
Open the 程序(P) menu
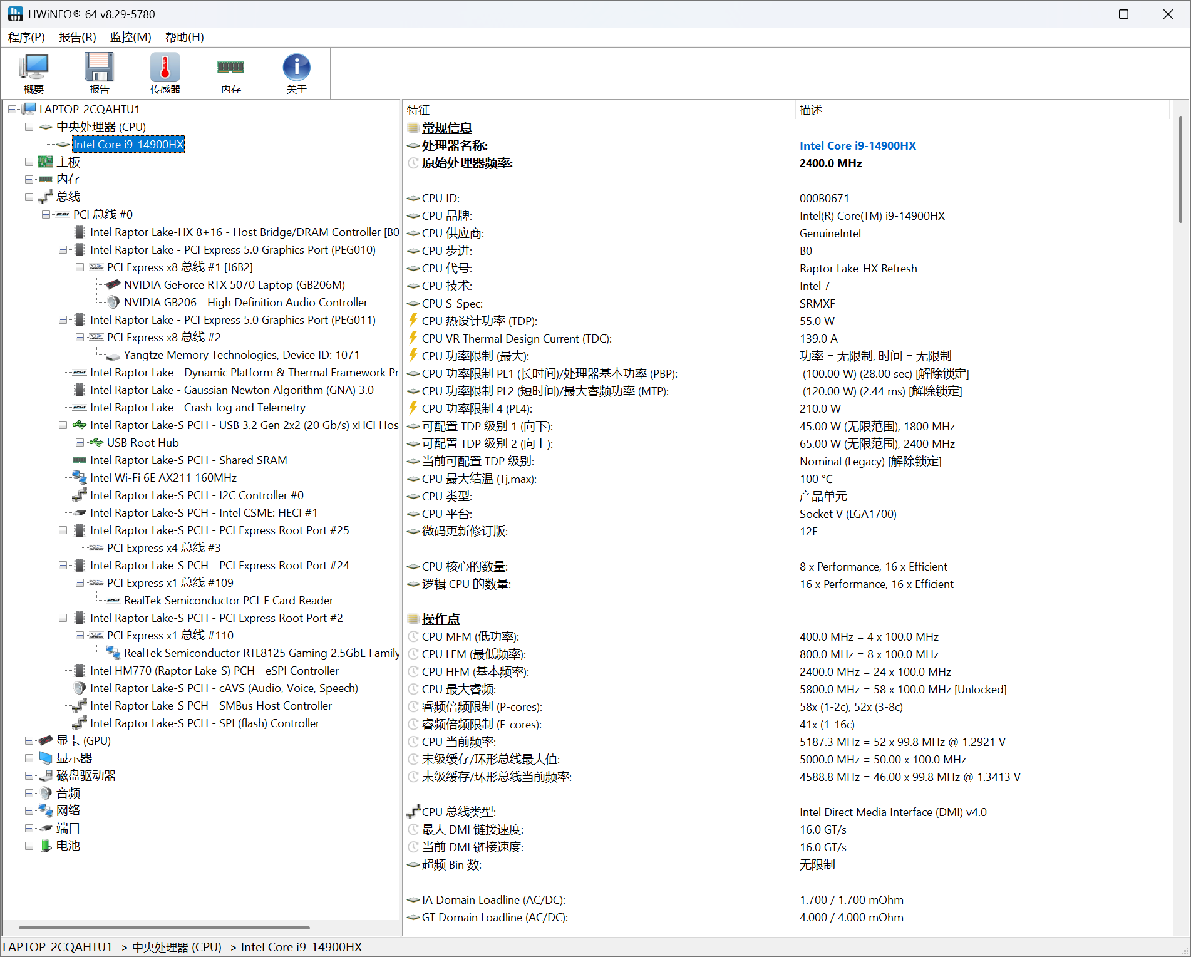[26, 38]
